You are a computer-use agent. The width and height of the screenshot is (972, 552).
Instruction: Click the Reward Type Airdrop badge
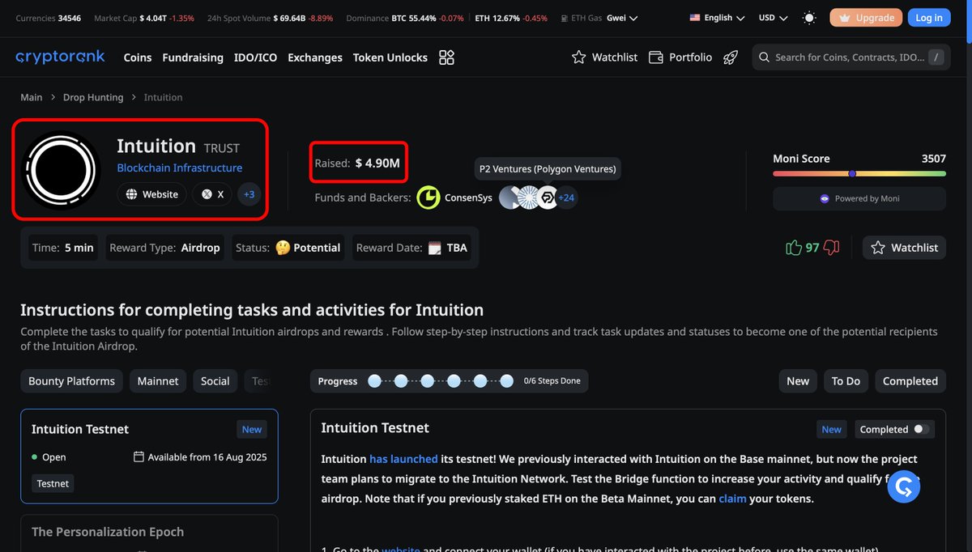coord(165,248)
